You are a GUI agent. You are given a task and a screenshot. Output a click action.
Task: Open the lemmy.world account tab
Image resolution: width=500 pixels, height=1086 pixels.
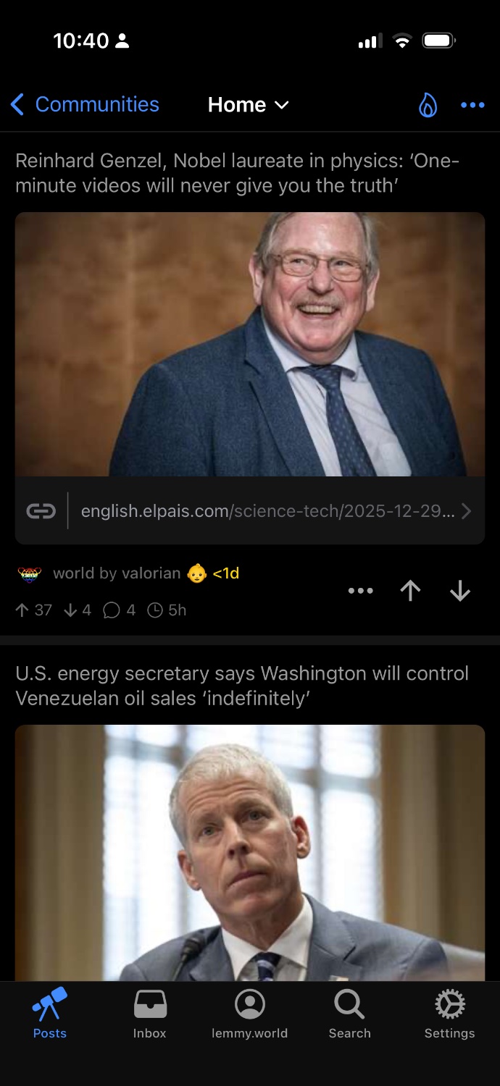point(250,1014)
